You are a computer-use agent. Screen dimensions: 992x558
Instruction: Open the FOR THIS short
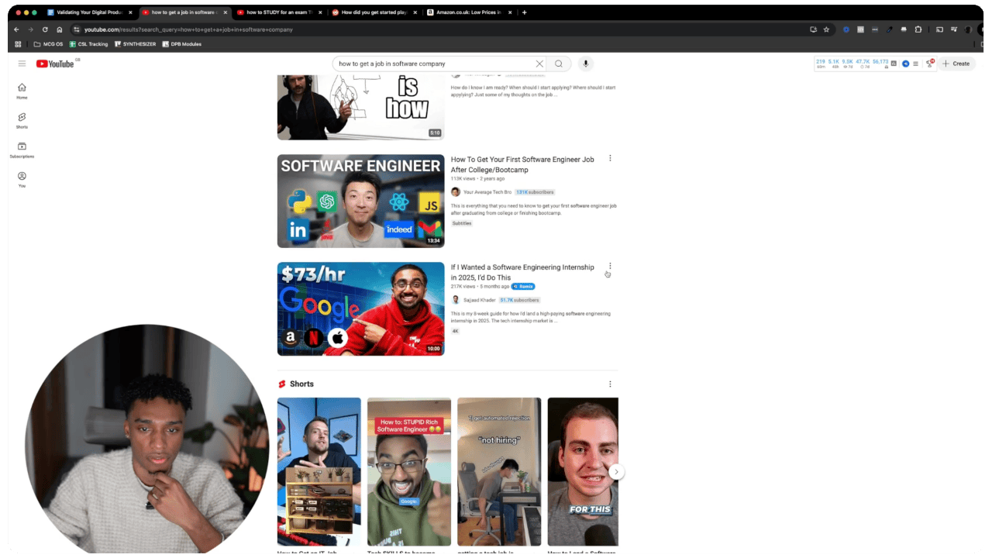pyautogui.click(x=583, y=471)
